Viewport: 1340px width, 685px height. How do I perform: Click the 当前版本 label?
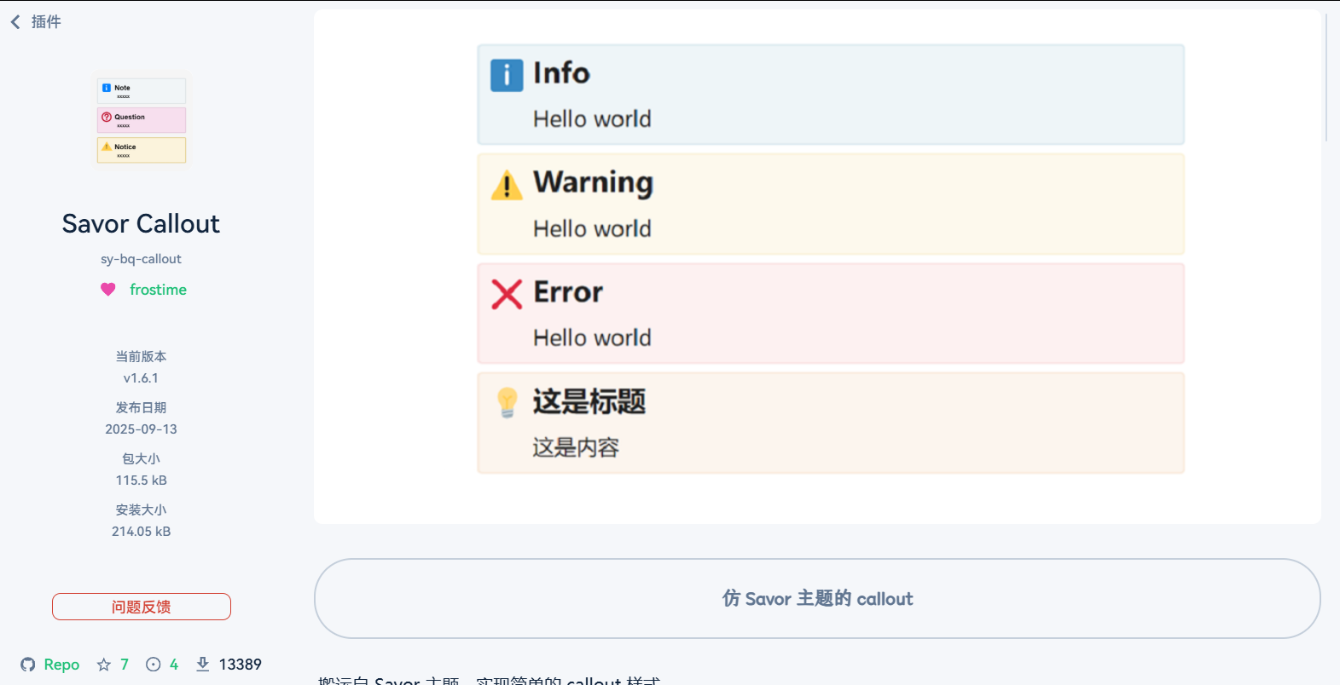point(142,356)
